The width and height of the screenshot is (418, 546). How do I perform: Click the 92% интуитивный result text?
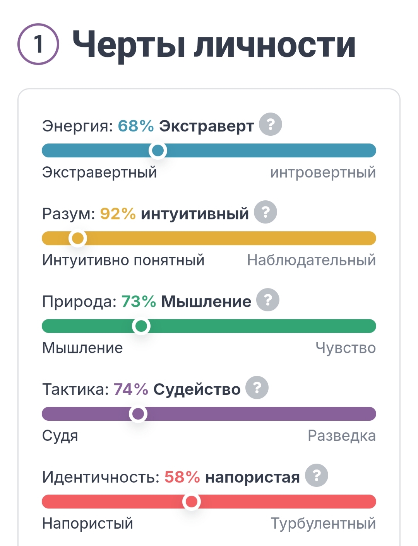tap(174, 214)
